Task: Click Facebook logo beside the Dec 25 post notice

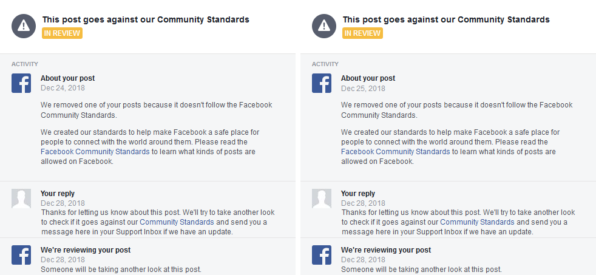Action: [x=322, y=83]
